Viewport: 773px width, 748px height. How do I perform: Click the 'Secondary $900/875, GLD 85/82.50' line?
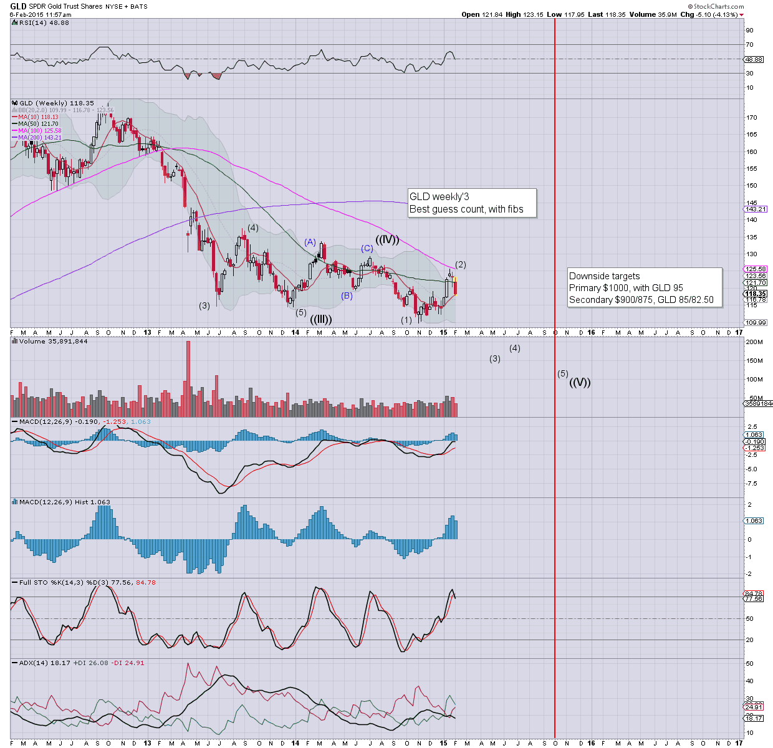641,300
